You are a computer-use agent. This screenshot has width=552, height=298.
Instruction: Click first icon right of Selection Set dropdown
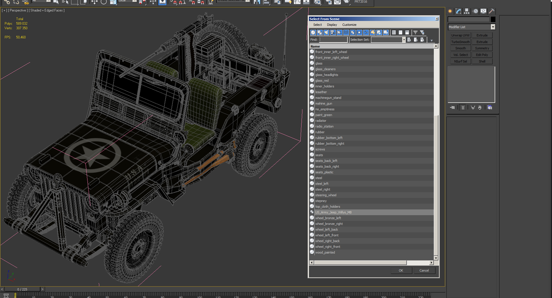409,39
